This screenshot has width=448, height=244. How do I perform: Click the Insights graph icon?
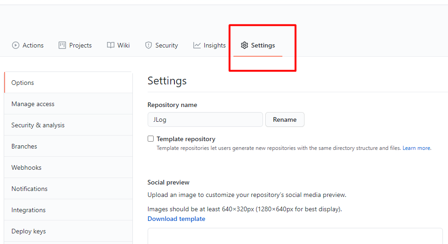point(197,45)
